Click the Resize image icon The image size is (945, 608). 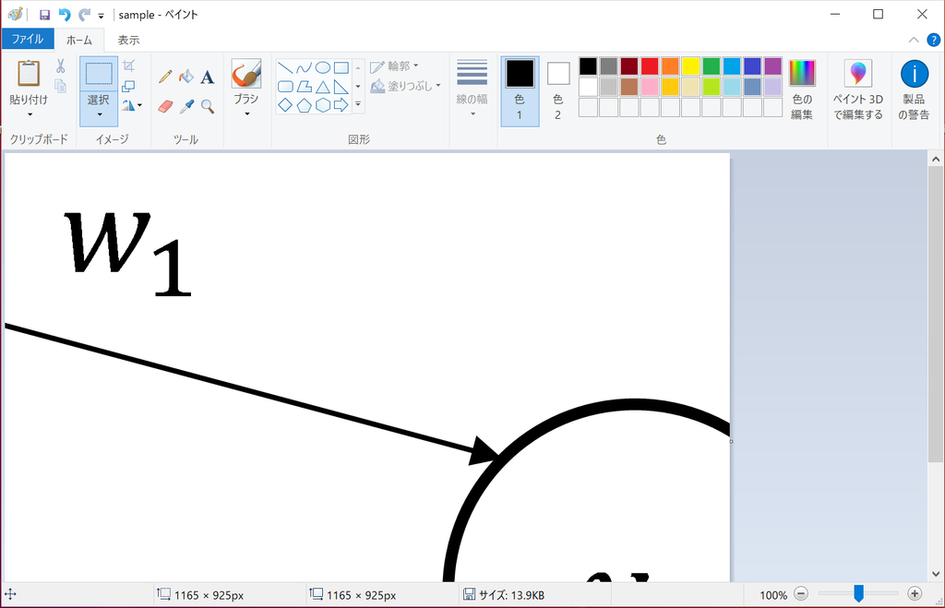[x=128, y=86]
